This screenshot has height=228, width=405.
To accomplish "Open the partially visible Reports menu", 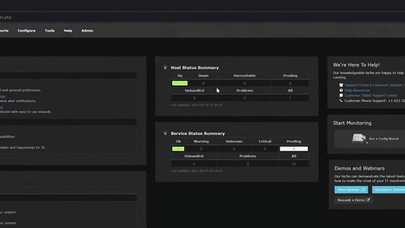I will tap(4, 30).
